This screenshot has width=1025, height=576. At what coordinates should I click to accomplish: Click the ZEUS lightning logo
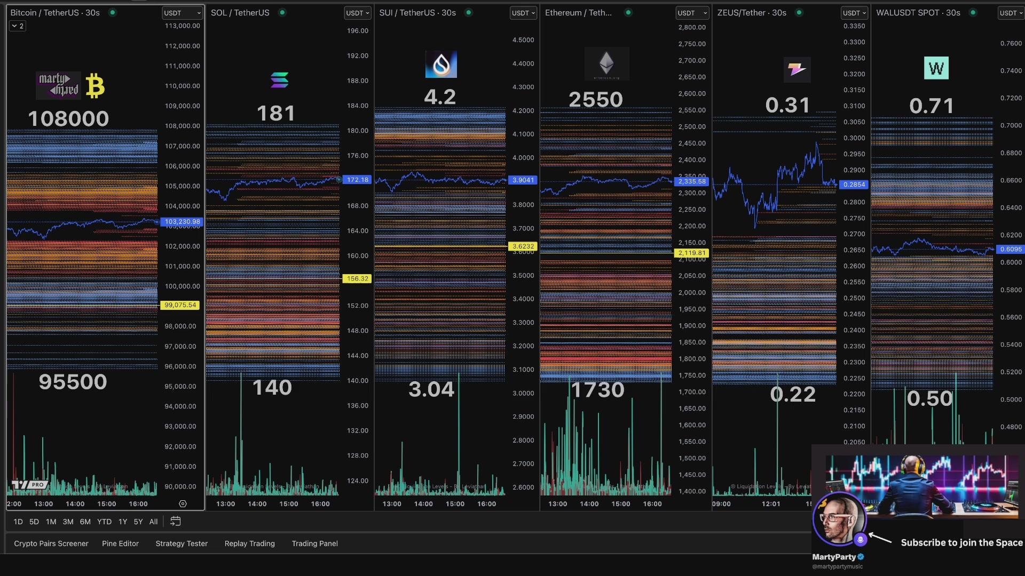(x=797, y=69)
